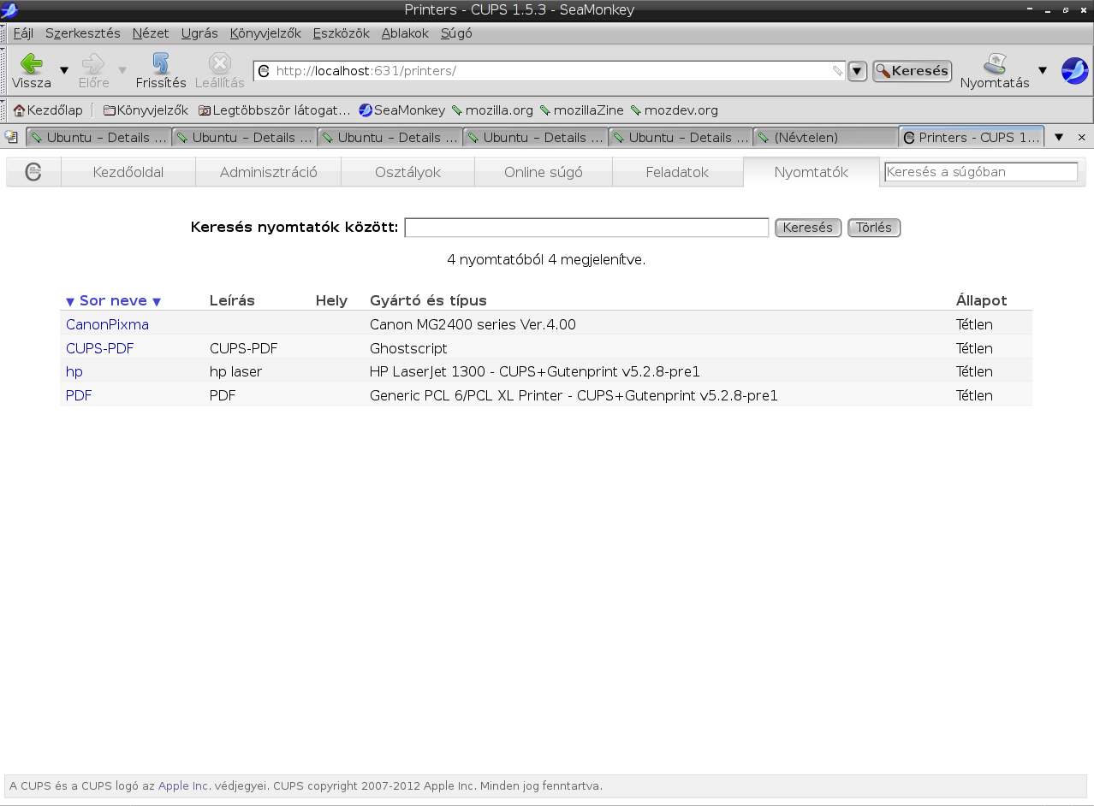The height and width of the screenshot is (806, 1094).
Task: Open the Szerkesztés menu
Action: tap(83, 33)
